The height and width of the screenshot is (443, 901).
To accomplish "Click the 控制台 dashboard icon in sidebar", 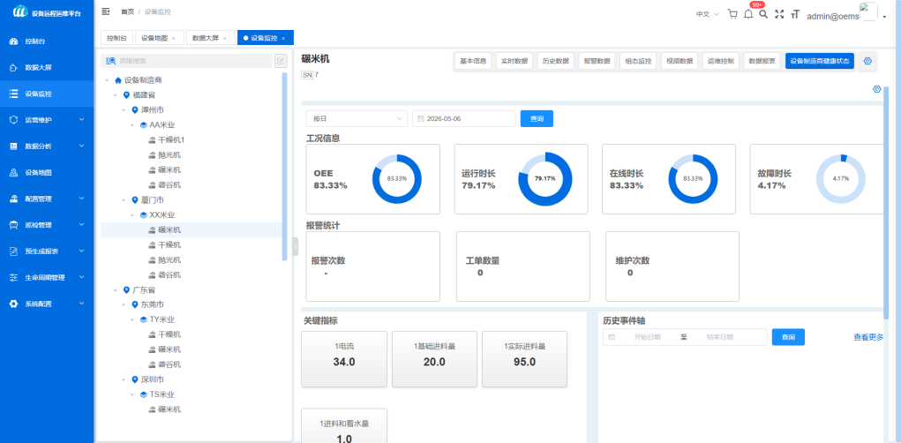I will pos(14,41).
